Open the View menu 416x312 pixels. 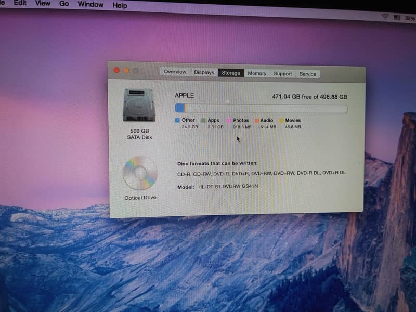coord(43,3)
